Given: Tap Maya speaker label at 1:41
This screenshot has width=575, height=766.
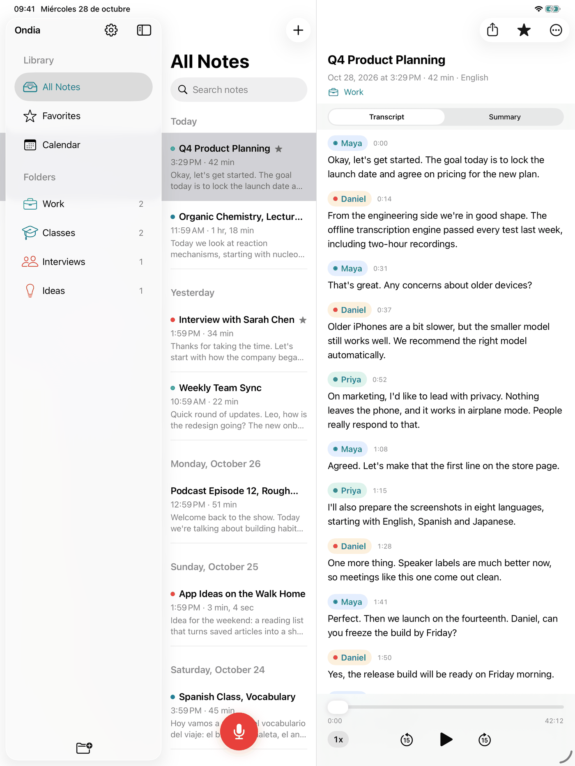Looking at the screenshot, I should (347, 602).
